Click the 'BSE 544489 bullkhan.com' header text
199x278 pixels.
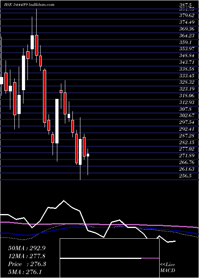(x=29, y=5)
